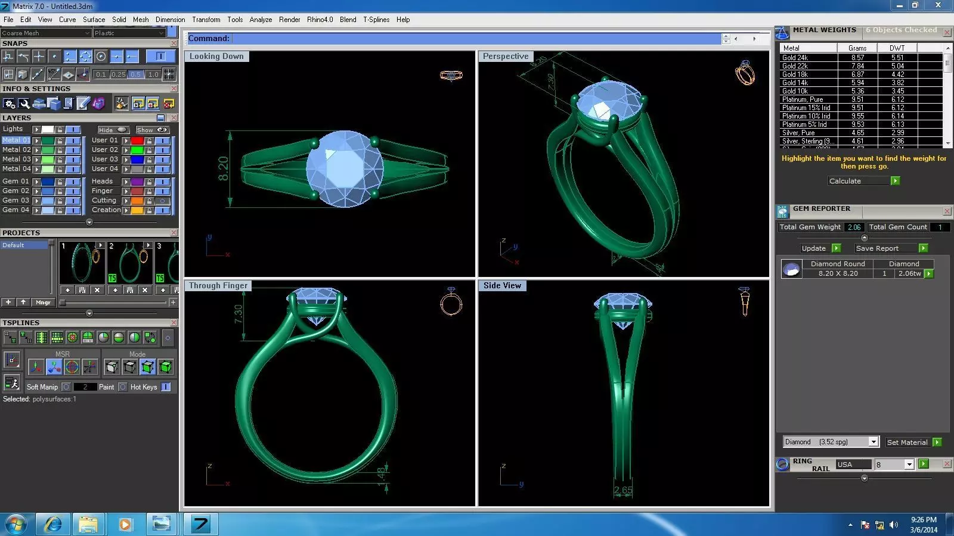954x536 pixels.
Task: Enable the Soft Manip toggle
Action: [x=66, y=387]
